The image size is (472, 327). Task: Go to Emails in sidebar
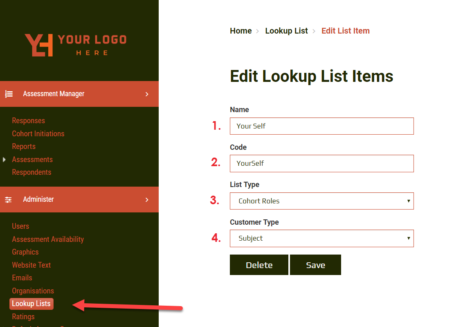[22, 278]
